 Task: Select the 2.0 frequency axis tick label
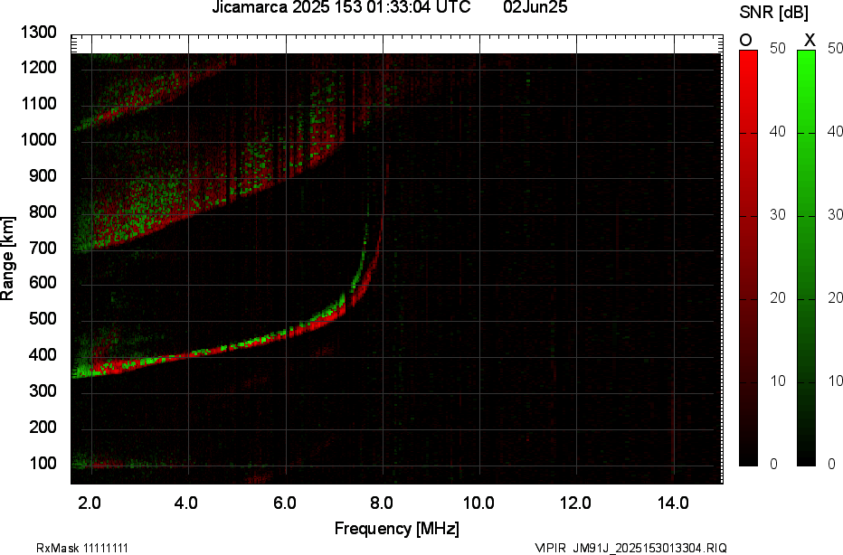[x=90, y=503]
